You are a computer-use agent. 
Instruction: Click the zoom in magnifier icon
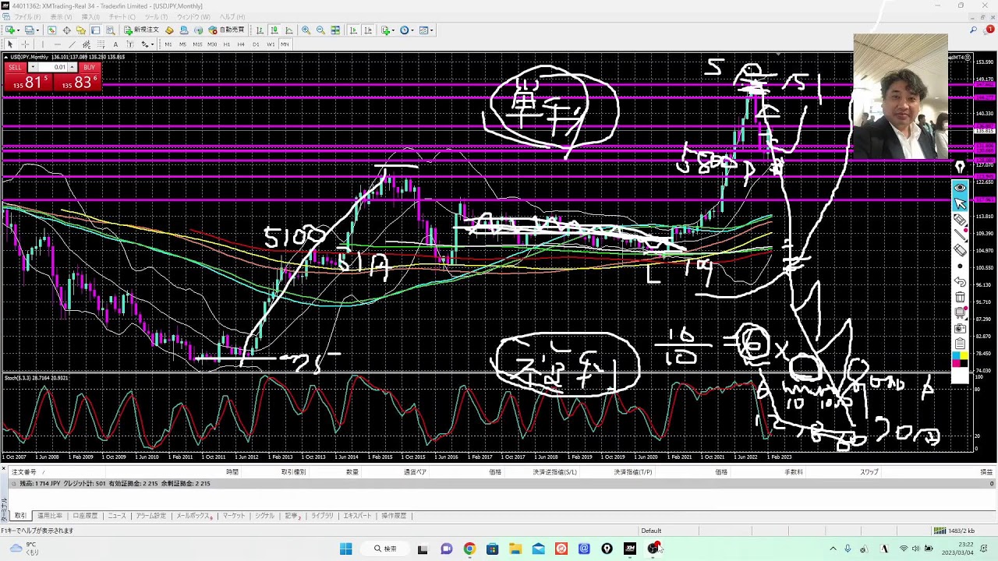coord(306,30)
